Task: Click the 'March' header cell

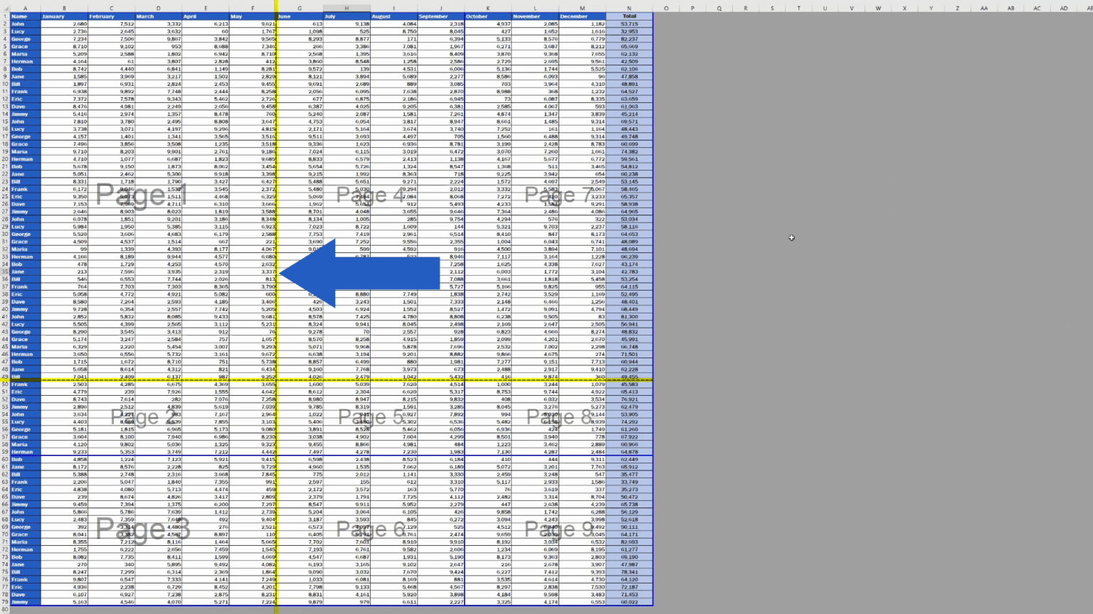Action: point(158,16)
